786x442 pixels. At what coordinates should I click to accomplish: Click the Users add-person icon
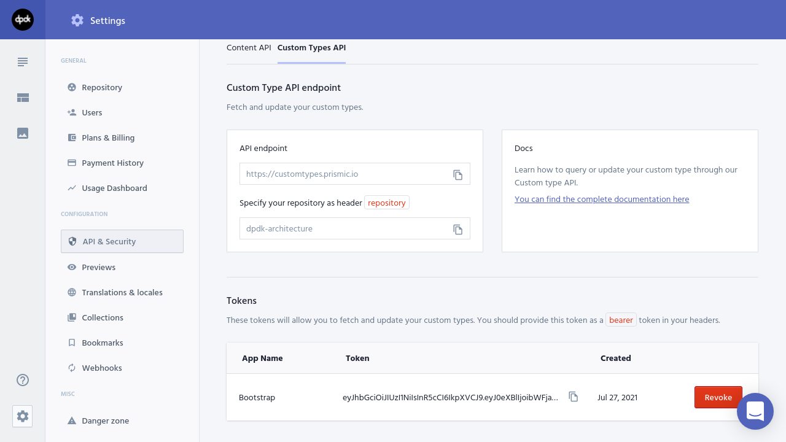[x=72, y=112]
